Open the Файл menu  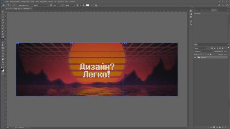pos(7,1)
